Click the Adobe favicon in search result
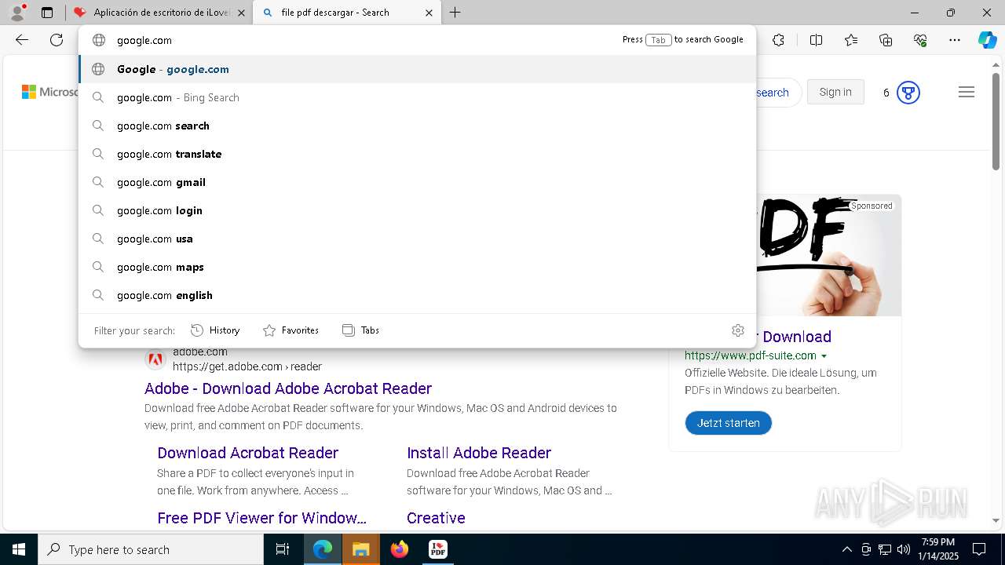The height and width of the screenshot is (565, 1005). pos(155,359)
